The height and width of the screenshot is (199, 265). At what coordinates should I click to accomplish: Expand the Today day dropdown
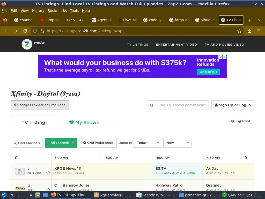[148, 143]
